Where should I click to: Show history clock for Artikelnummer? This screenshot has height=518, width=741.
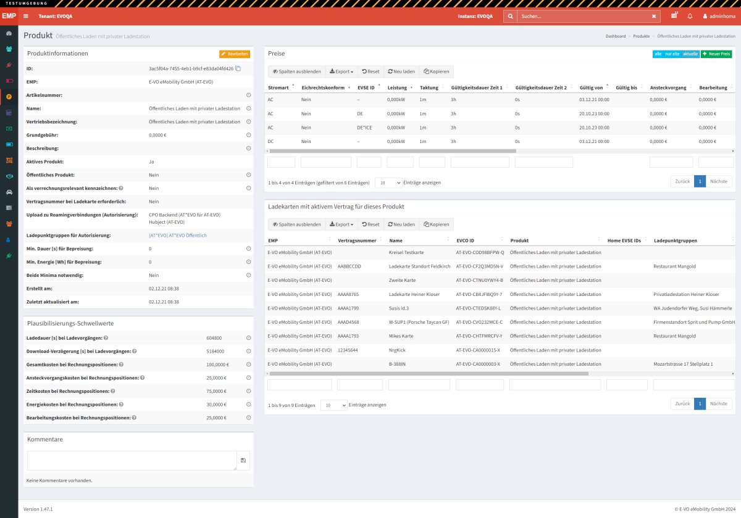248,95
